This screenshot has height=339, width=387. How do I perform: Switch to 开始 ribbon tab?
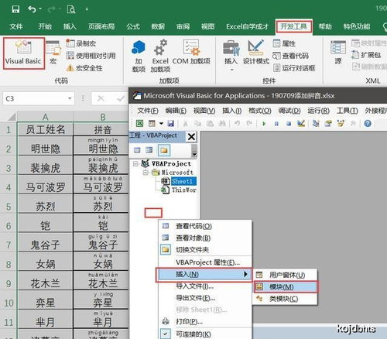(45, 26)
